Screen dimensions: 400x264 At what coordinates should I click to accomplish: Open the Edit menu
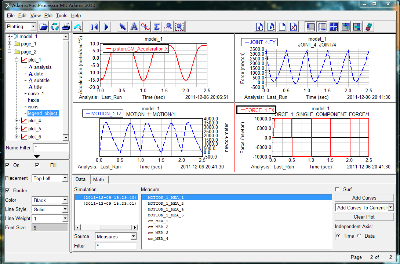point(22,15)
